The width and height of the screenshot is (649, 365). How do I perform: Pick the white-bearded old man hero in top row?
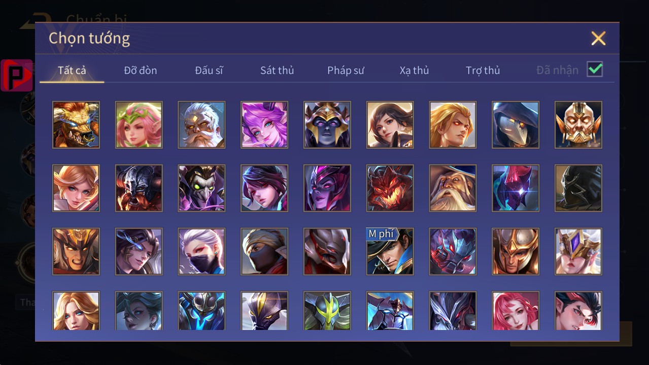click(201, 125)
